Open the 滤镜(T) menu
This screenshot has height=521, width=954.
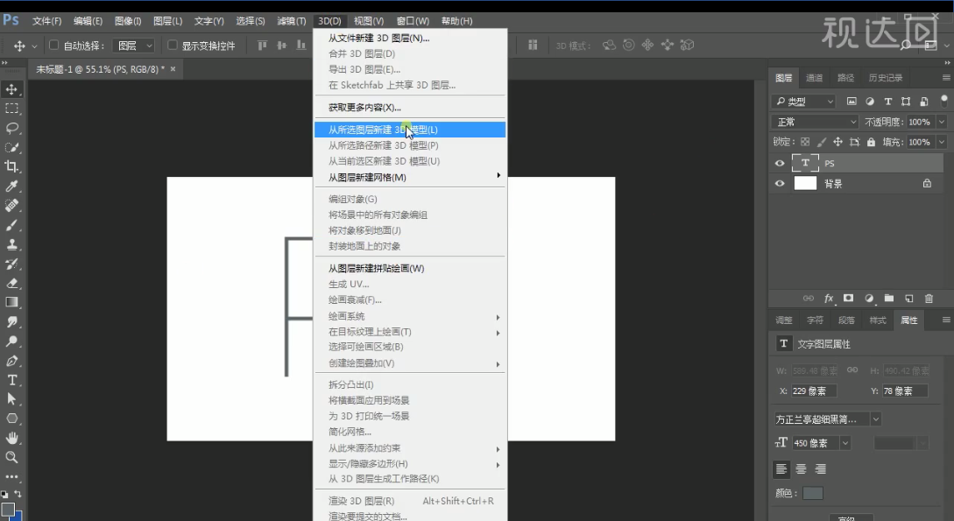tap(292, 21)
